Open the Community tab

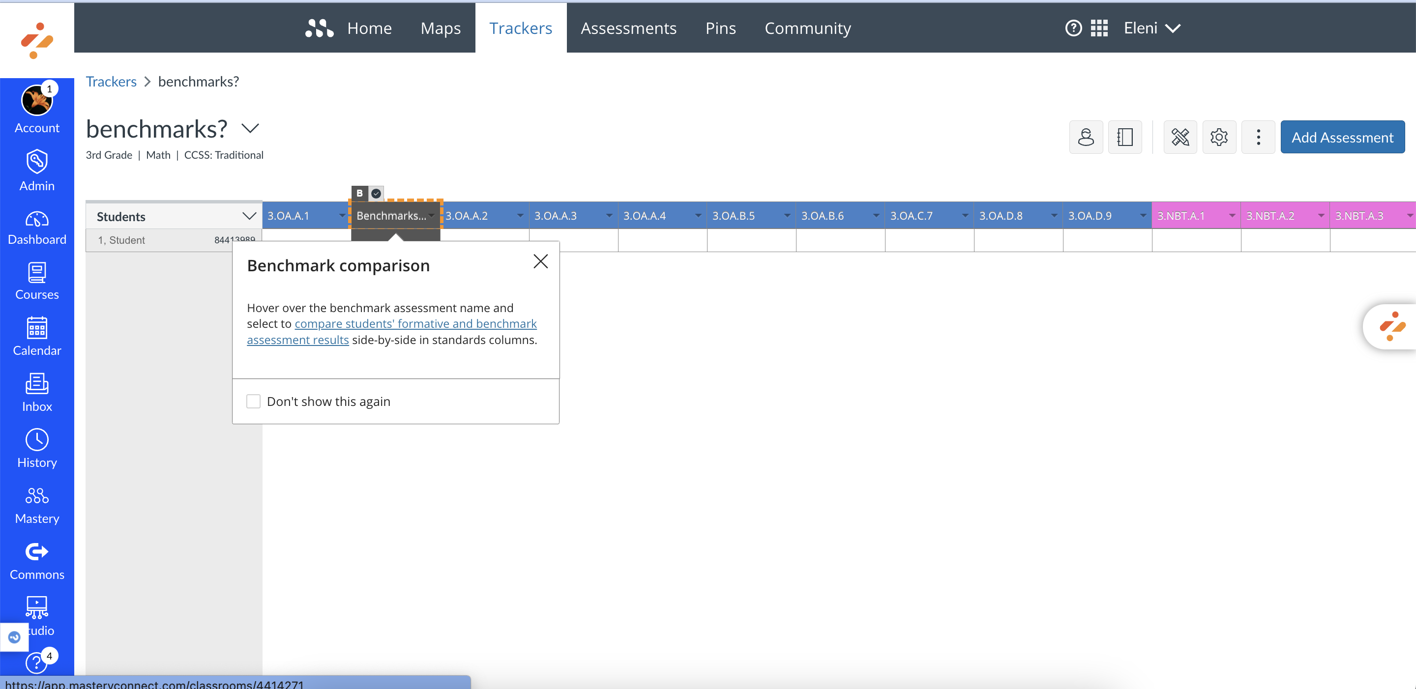(807, 28)
